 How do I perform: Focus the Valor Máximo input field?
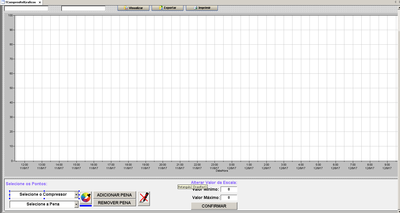point(229,198)
